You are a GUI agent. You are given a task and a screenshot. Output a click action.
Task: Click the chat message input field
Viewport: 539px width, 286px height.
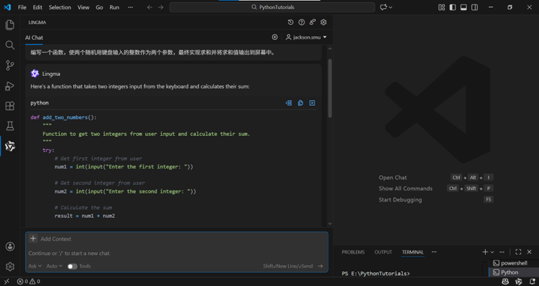pos(177,253)
